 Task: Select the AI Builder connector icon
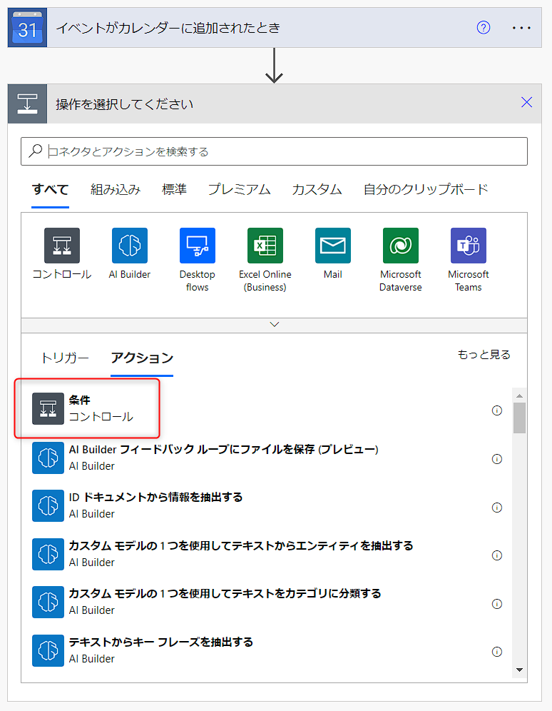(130, 246)
